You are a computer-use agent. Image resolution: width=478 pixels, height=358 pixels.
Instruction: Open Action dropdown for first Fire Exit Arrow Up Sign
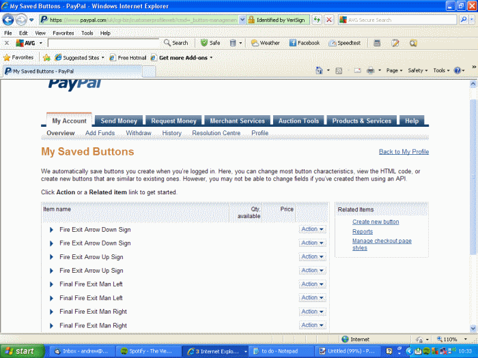312,257
